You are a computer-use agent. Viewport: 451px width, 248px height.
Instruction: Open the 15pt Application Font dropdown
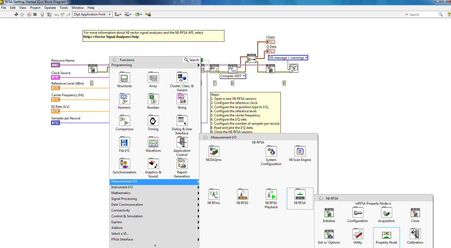[92, 14]
